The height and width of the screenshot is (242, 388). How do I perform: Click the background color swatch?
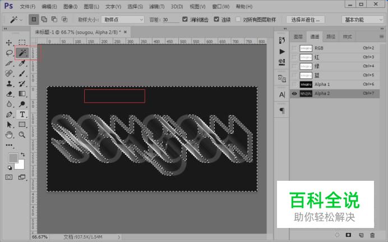(x=21, y=166)
